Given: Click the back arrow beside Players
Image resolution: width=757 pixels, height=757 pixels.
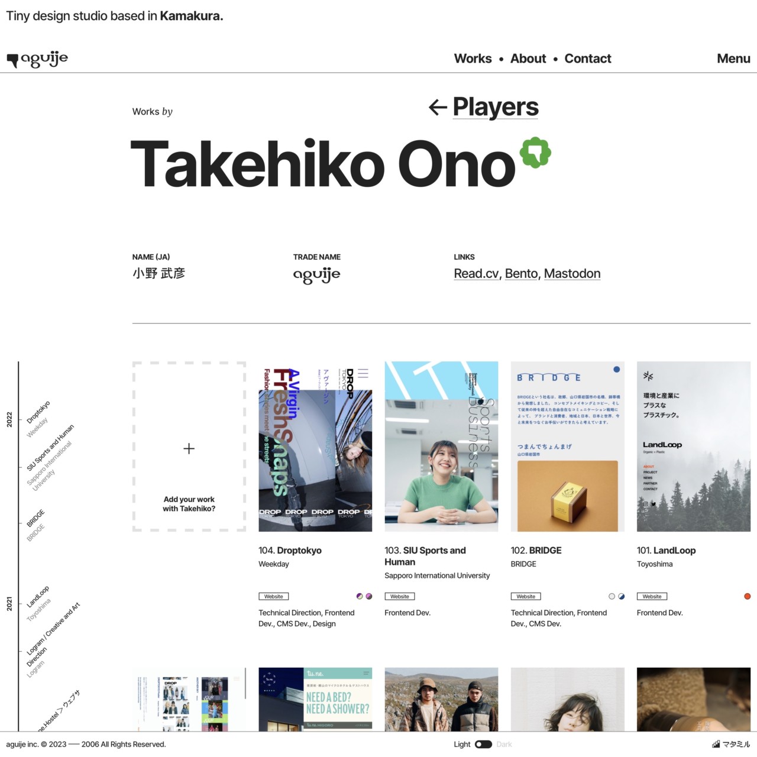Looking at the screenshot, I should pyautogui.click(x=438, y=107).
